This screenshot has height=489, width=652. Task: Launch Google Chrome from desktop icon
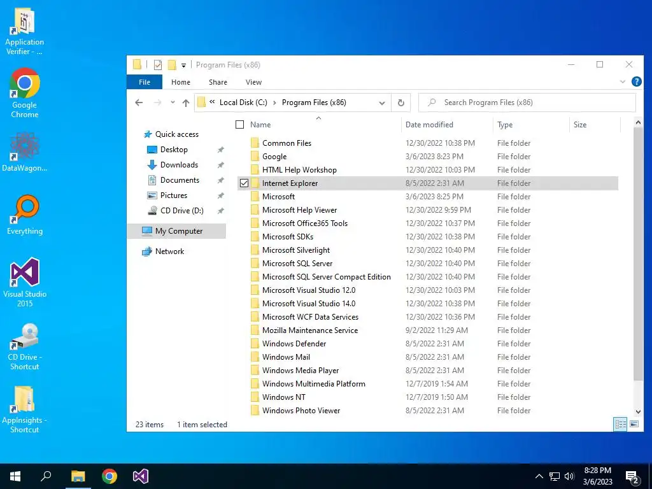pos(24,93)
